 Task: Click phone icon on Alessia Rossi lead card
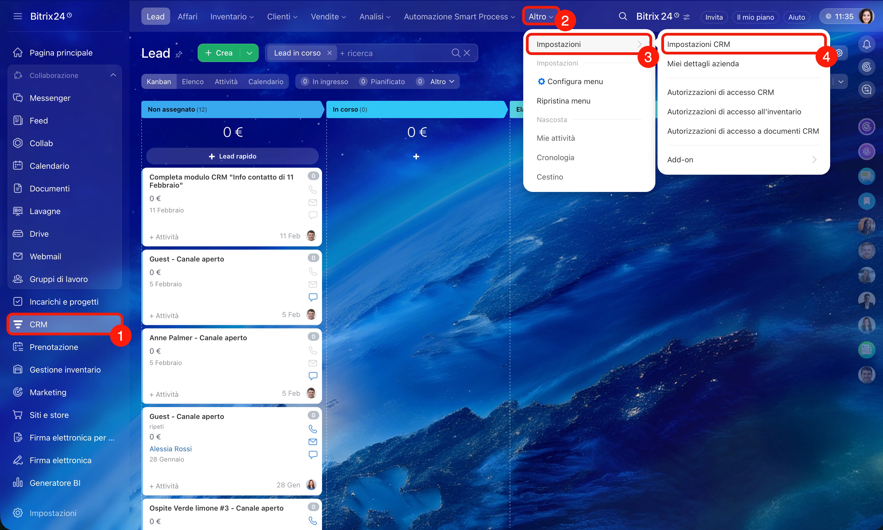click(x=313, y=429)
